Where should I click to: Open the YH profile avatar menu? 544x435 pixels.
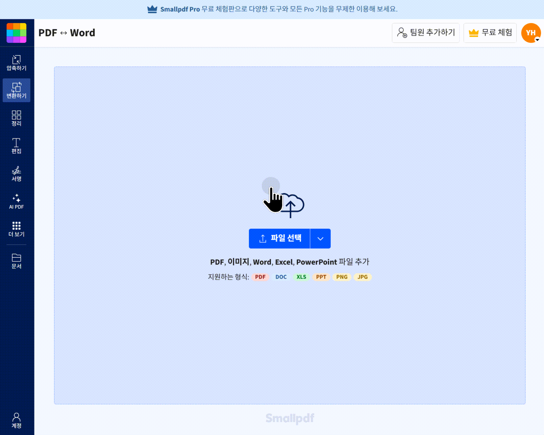(531, 33)
